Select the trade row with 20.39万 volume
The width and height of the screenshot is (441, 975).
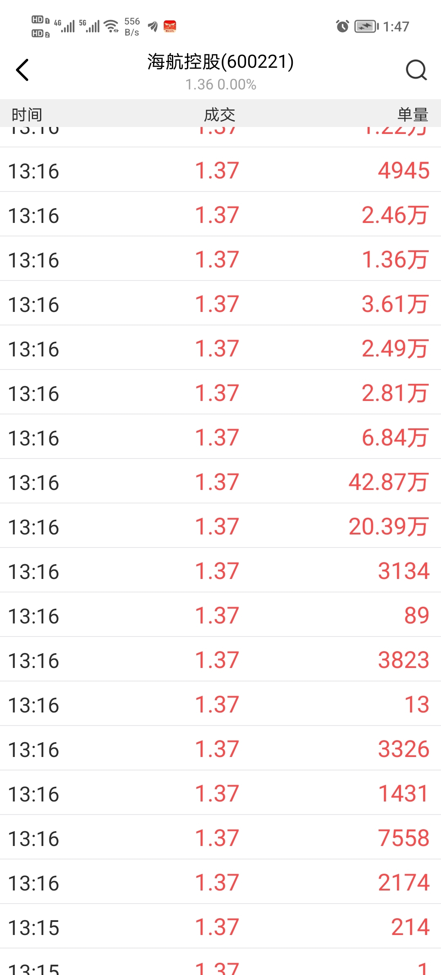220,525
